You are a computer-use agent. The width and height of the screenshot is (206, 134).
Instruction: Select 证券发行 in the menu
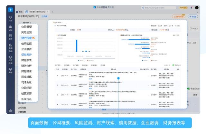pos(26,55)
